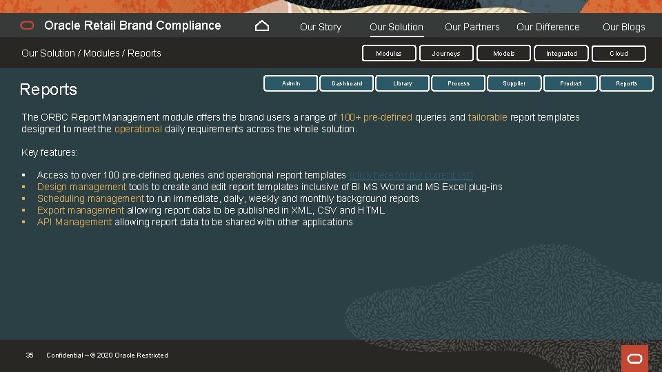
Task: Click the 'Confidential – © 2020 Oracle Restricted' footer
Action: pyautogui.click(x=108, y=355)
